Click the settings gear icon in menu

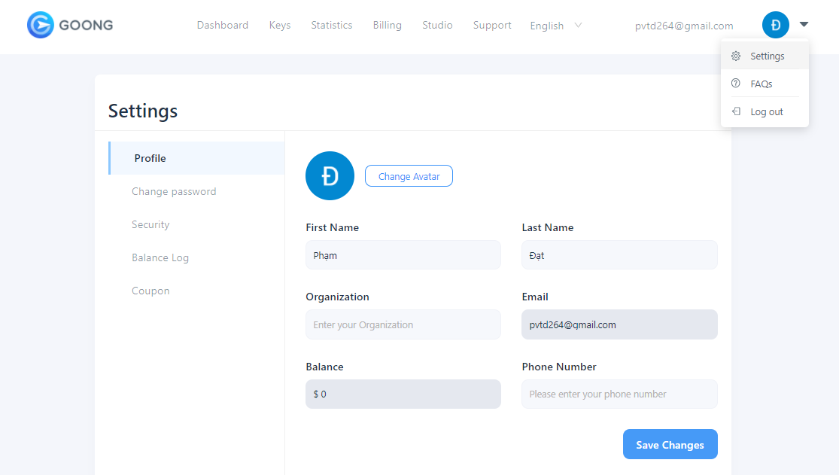tap(736, 56)
